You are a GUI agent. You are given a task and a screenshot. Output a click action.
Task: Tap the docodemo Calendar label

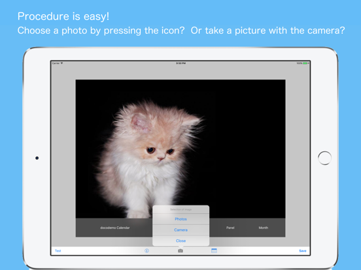[x=115, y=228]
